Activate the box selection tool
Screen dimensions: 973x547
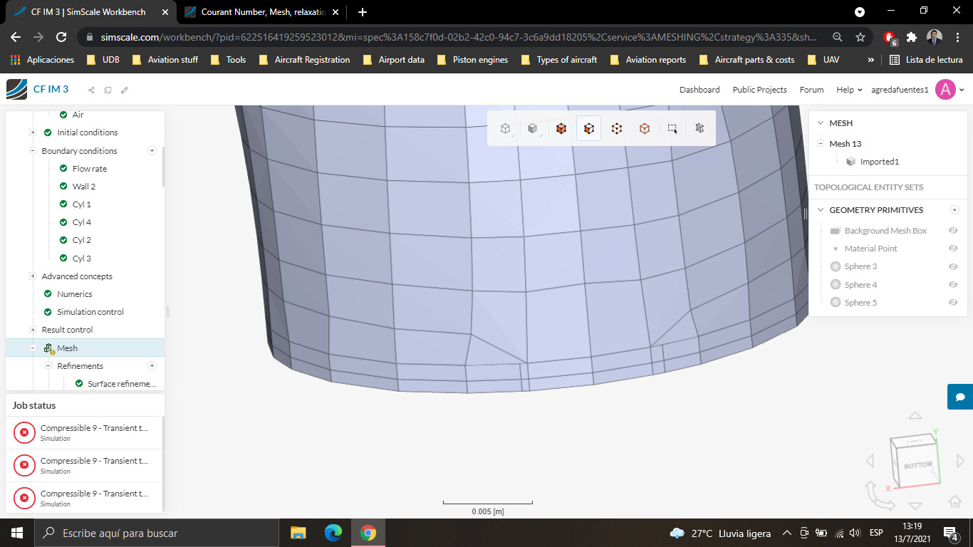click(672, 129)
